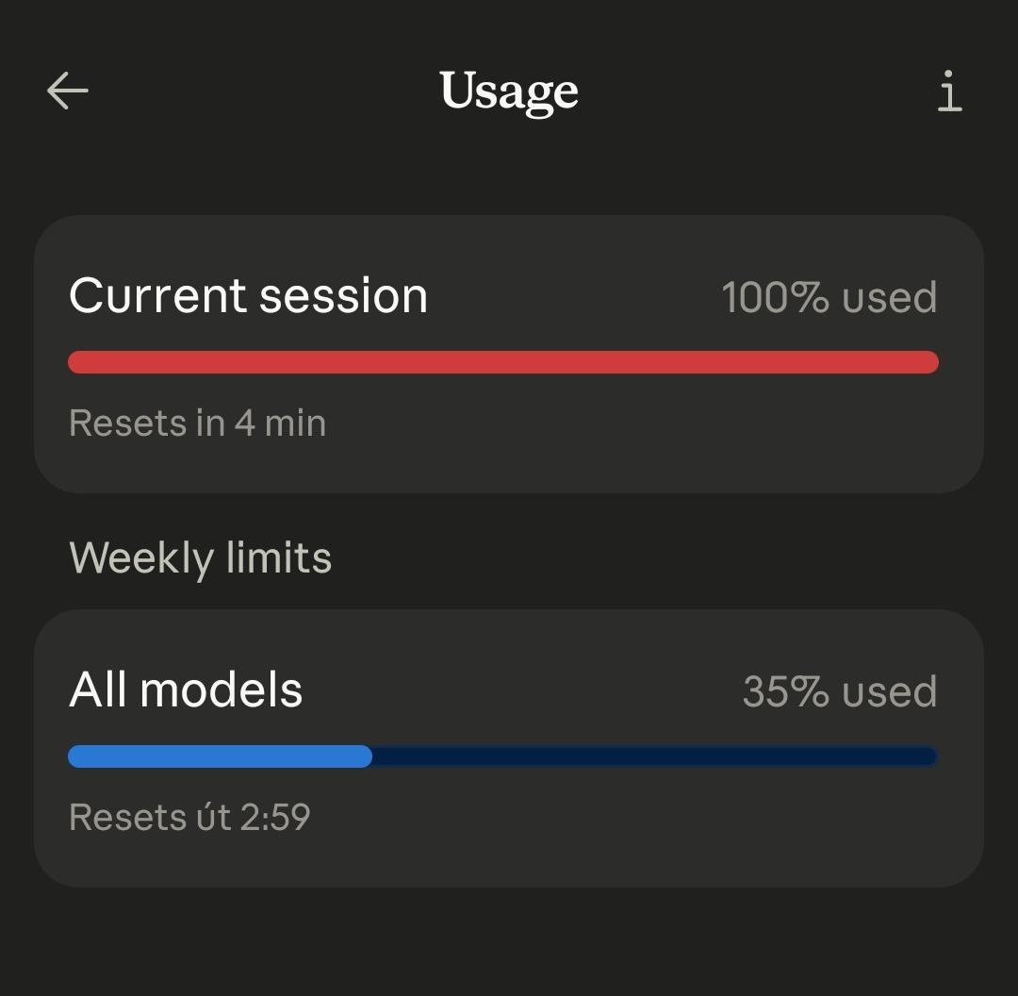Image resolution: width=1018 pixels, height=996 pixels.
Task: Click the red session usage bar
Action: coord(503,362)
